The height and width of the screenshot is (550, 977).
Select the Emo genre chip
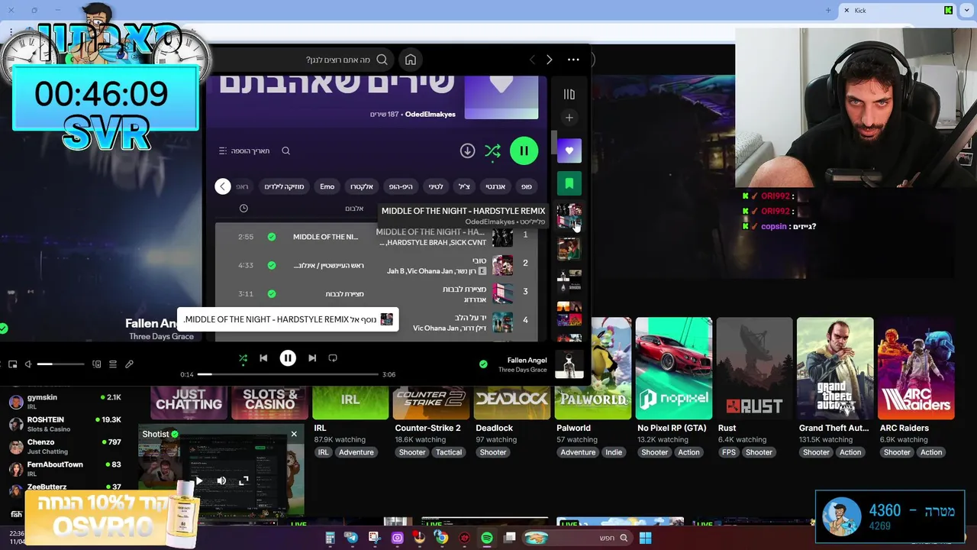pyautogui.click(x=327, y=186)
